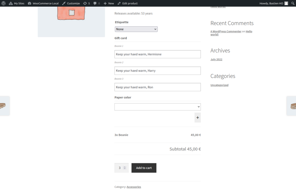The image size is (296, 193).
Task: Open WooCommerce Local site menu
Action: [43, 3]
